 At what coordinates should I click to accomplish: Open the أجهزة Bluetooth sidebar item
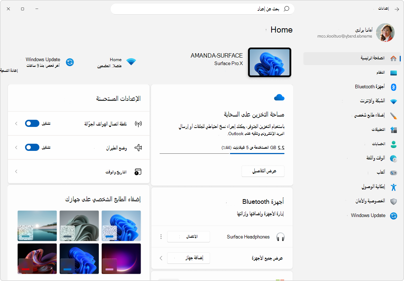click(352, 87)
